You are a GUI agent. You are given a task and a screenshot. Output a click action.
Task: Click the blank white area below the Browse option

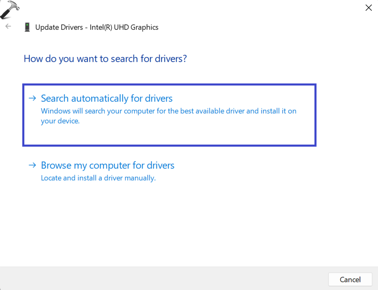(186, 223)
